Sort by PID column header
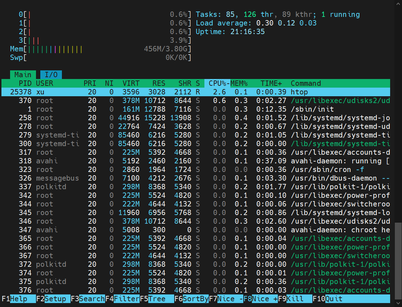The width and height of the screenshot is (402, 307). [x=25, y=83]
